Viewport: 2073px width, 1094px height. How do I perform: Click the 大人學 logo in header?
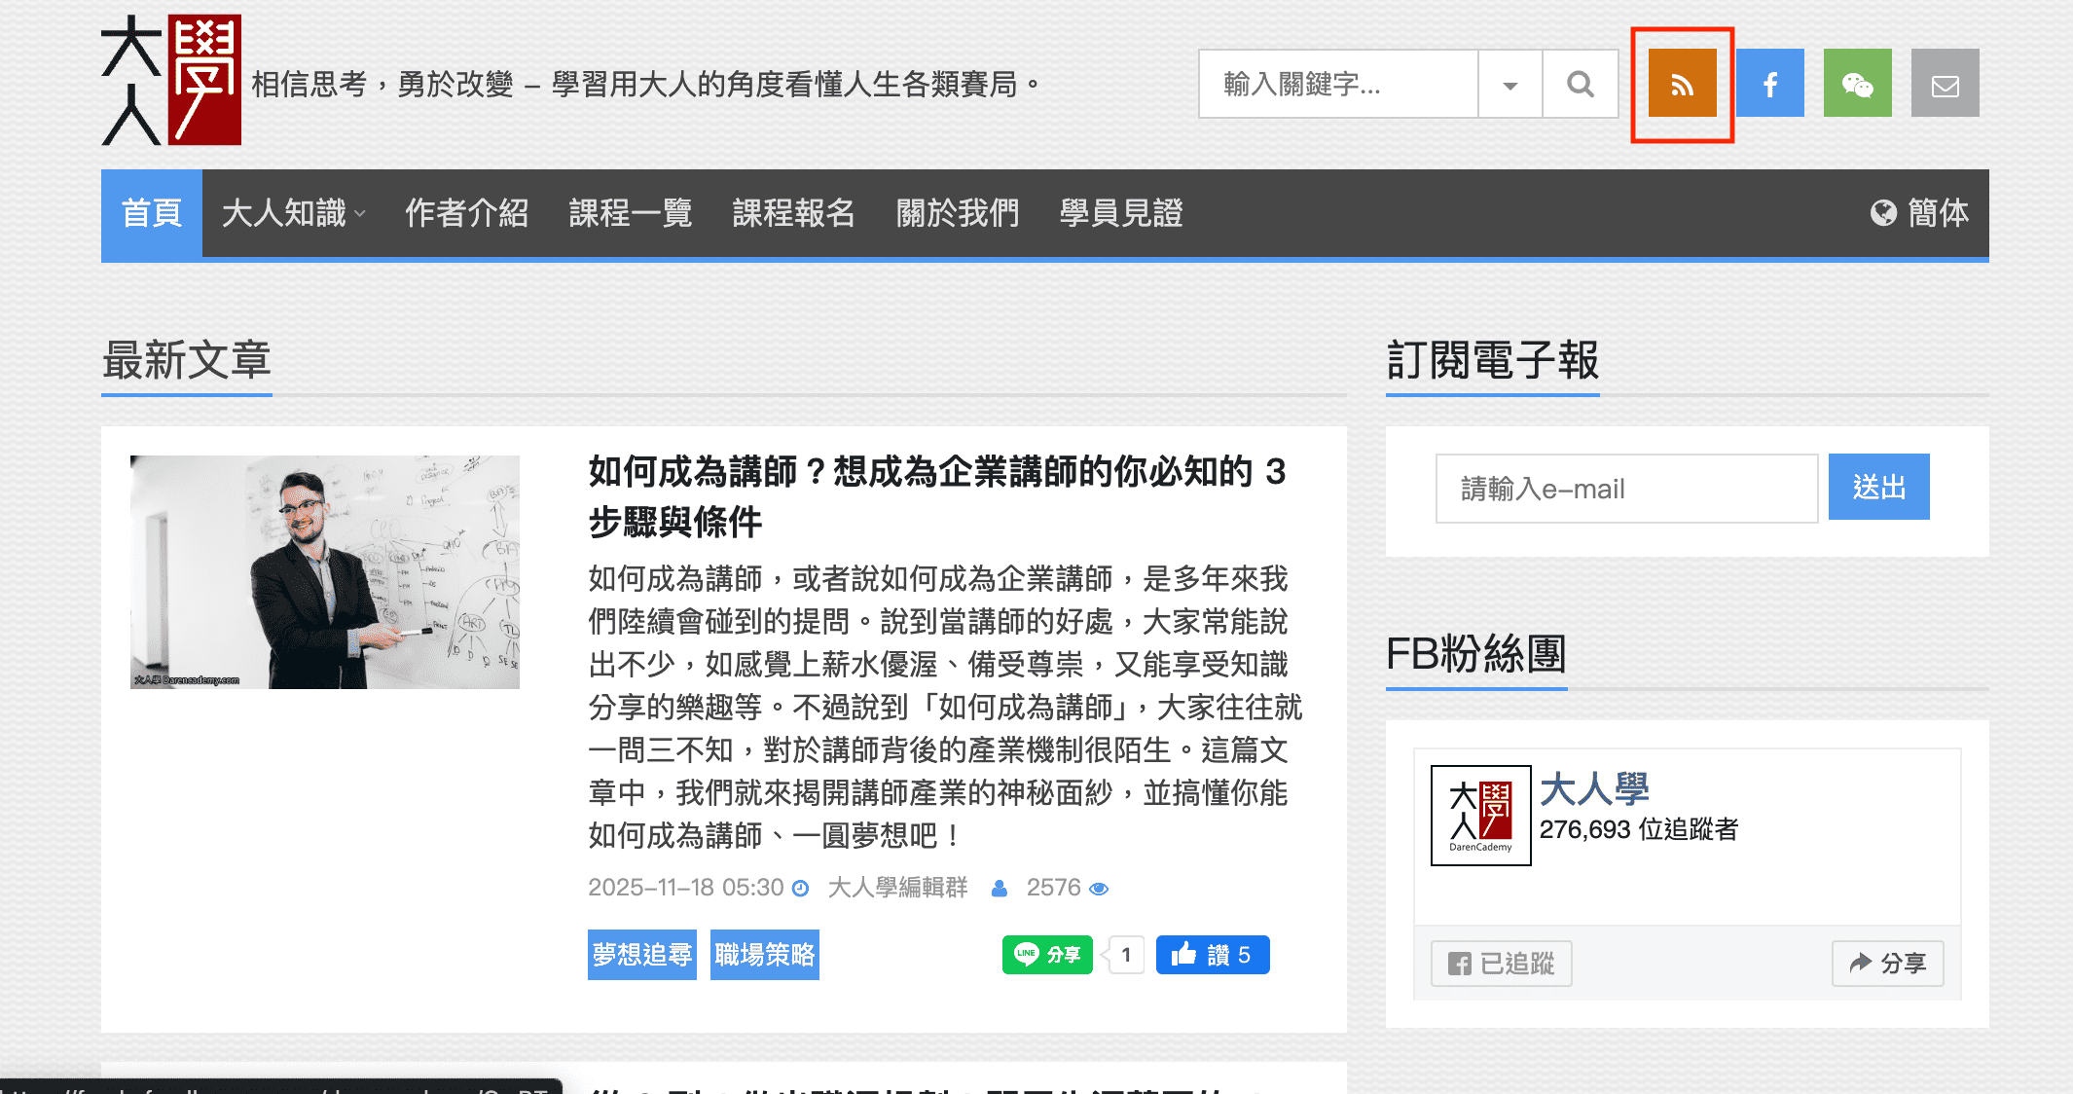(171, 81)
